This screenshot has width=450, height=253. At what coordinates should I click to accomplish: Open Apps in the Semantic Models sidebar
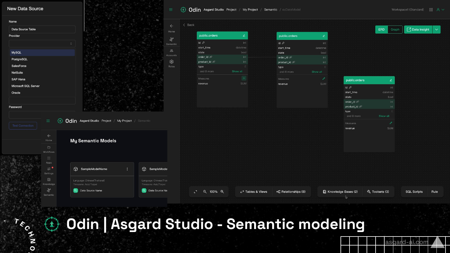coord(49,160)
